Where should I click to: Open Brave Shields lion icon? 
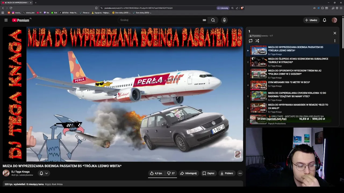(242, 8)
